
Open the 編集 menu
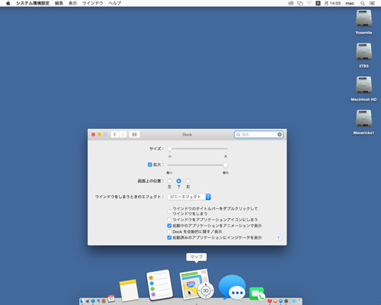point(59,3)
